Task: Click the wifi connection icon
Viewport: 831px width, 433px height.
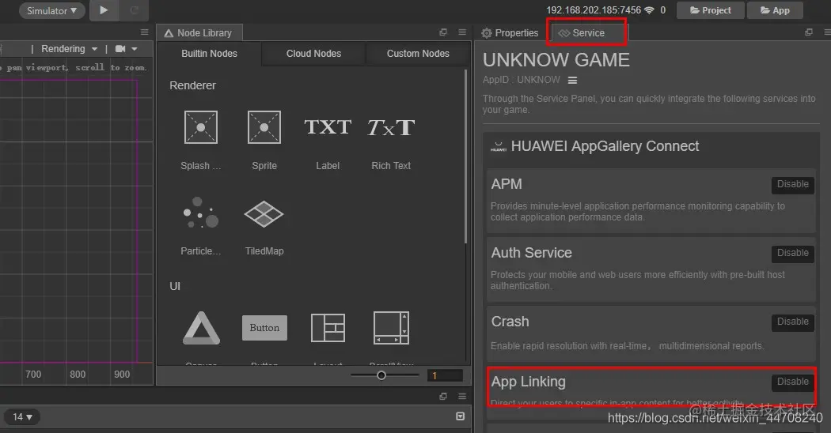Action: 649,10
